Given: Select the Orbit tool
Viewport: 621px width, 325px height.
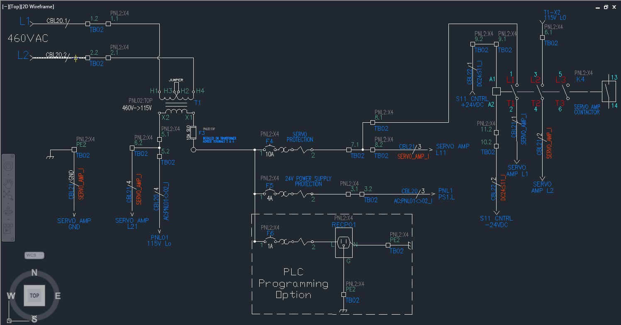Looking at the screenshot, I should click(x=9, y=211).
